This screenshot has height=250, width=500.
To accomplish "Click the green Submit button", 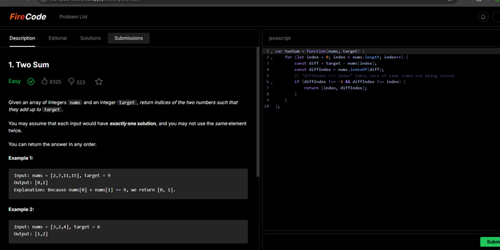I will coord(490,242).
